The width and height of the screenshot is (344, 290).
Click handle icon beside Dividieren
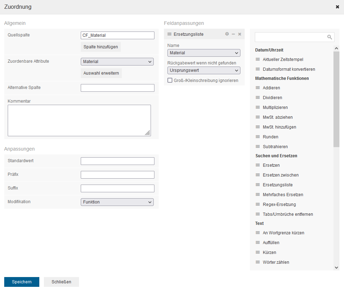[258, 98]
